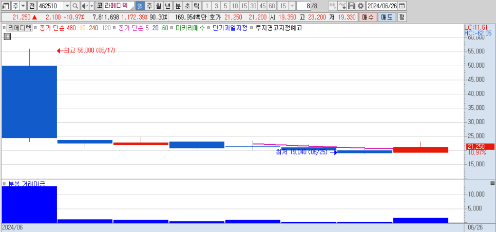This screenshot has height=232, width=496.
Task: Click the last red candle on chart
Action: [421, 150]
